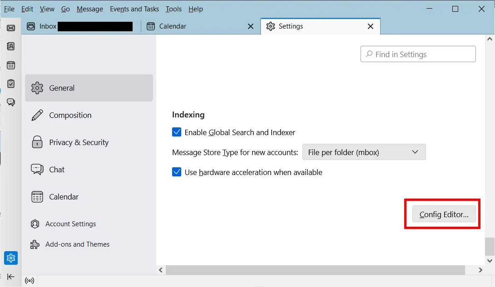Click the Settings gear in the spaces toolbar
The width and height of the screenshot is (495, 287).
coord(11,258)
